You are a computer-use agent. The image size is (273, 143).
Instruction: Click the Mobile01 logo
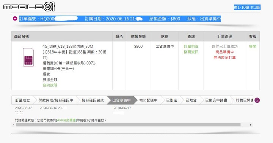pos(29,6)
